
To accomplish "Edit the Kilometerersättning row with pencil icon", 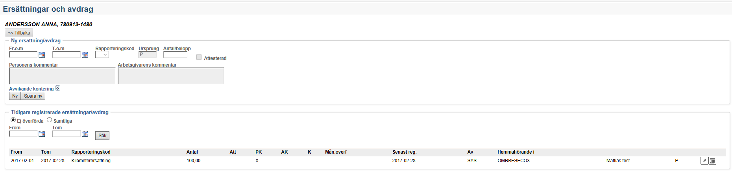I will [704, 161].
